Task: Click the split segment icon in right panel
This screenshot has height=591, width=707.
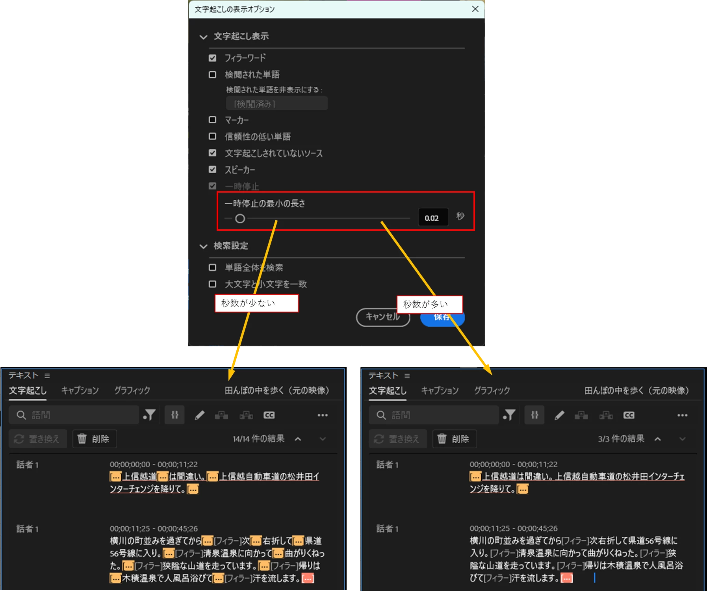Action: (x=606, y=415)
